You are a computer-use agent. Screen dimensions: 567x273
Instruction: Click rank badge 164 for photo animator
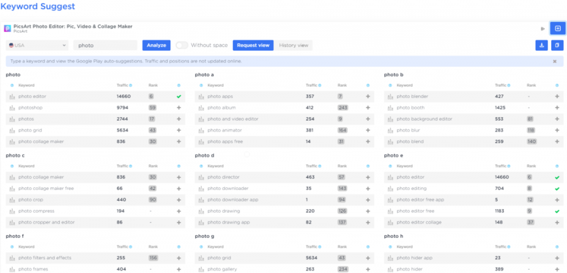point(342,130)
